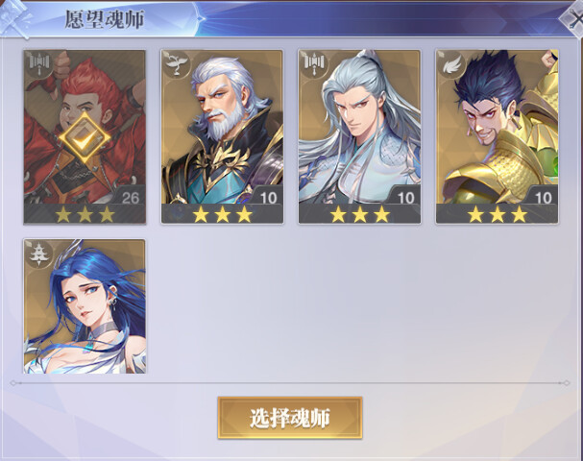Select the golden-armored spiky-haired hero card
583x461 pixels.
coord(498,136)
